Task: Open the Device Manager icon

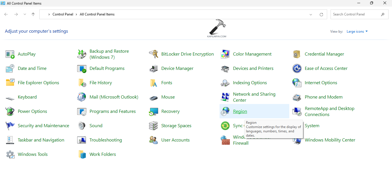Action: click(x=154, y=68)
